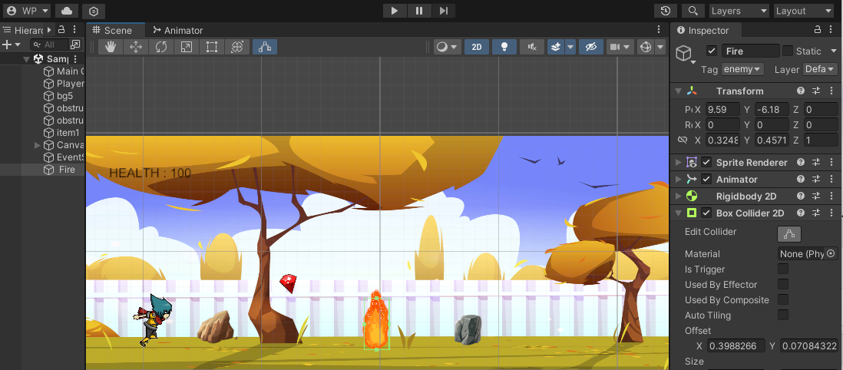Open the cloud services icon
Screen dimensions: 843x370
(67, 11)
